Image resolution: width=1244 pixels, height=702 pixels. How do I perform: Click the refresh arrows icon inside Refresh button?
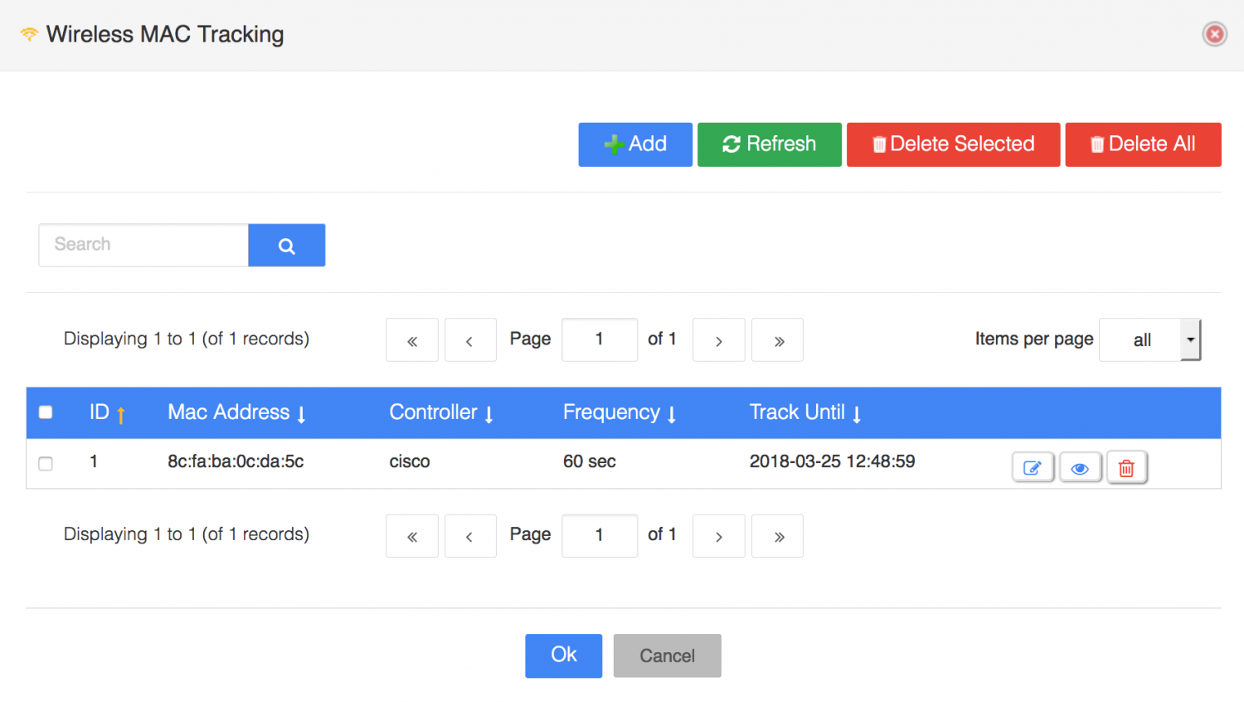(x=730, y=144)
